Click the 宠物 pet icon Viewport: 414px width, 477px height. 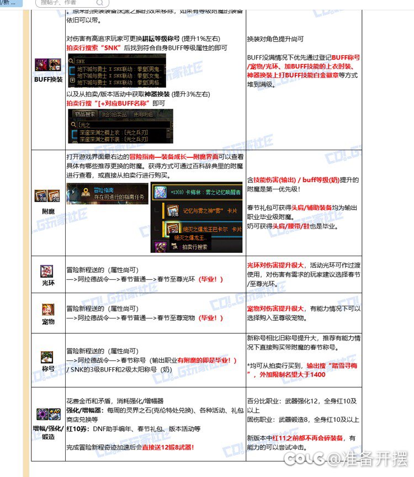point(48,310)
